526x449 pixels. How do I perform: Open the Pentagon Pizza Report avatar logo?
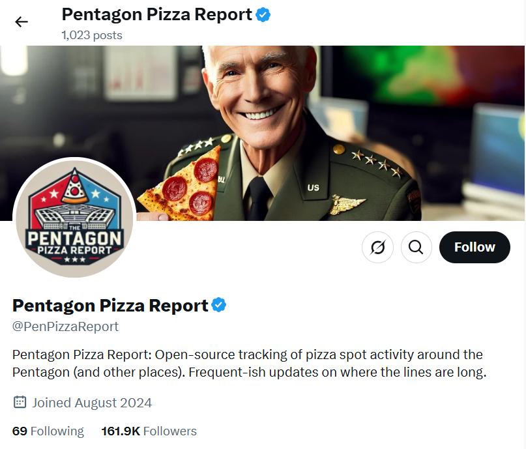pos(74,218)
